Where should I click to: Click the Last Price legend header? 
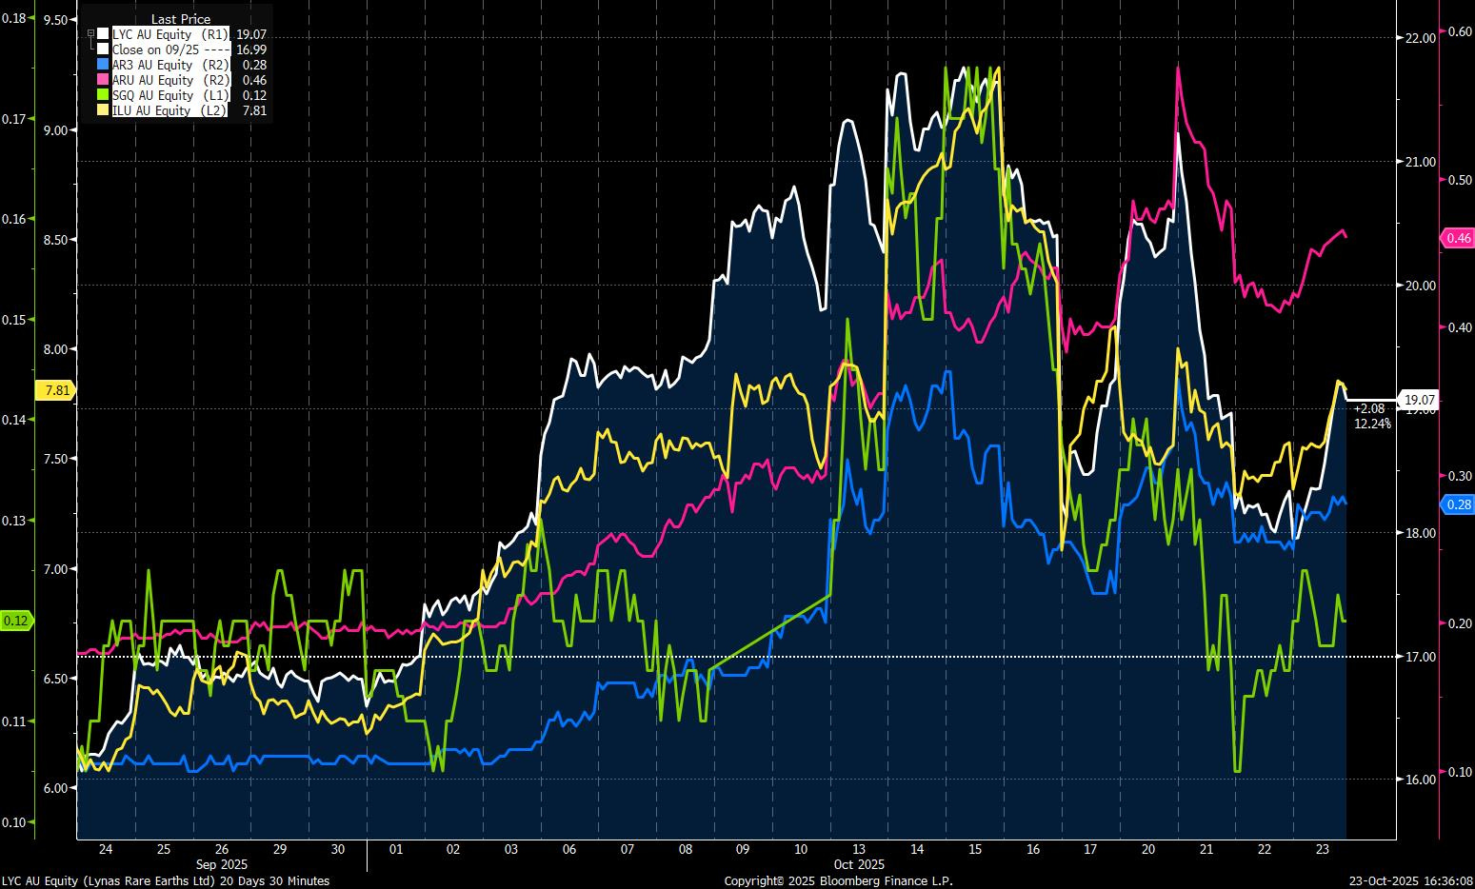[181, 19]
